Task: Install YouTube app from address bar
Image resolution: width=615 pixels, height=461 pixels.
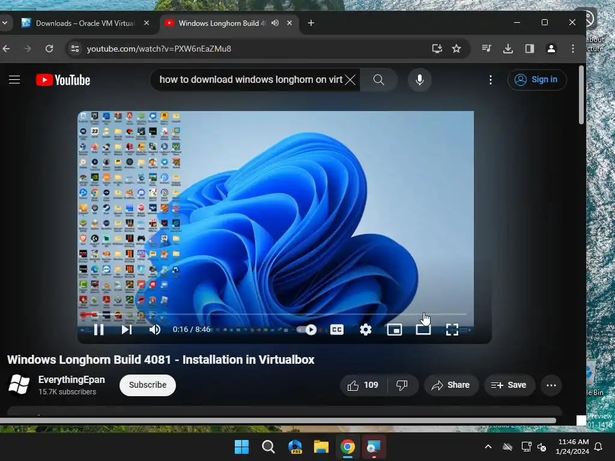Action: pyautogui.click(x=437, y=49)
